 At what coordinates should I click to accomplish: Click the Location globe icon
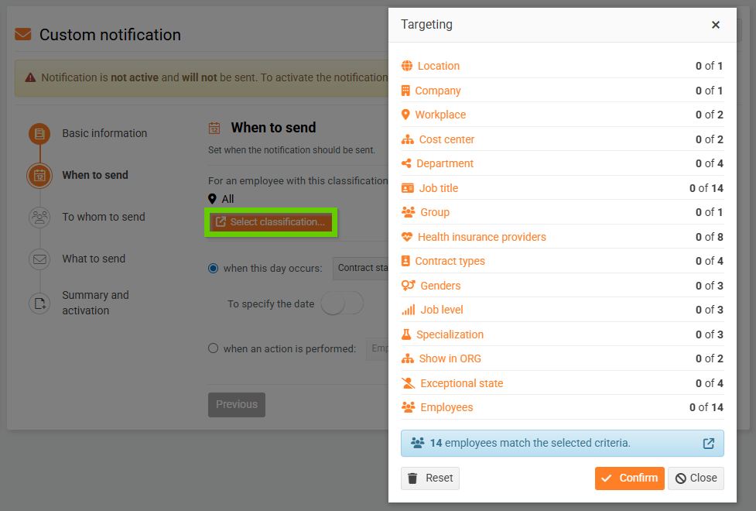[x=407, y=66]
